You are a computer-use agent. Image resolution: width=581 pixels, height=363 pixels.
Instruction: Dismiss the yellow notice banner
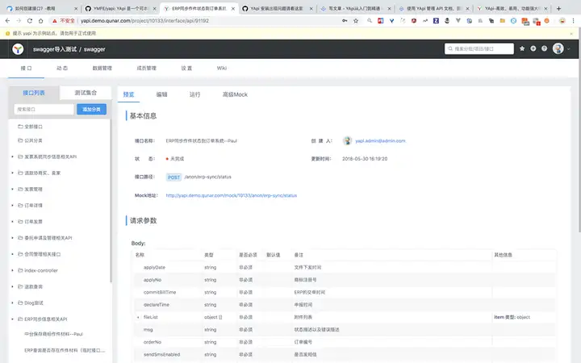point(571,33)
